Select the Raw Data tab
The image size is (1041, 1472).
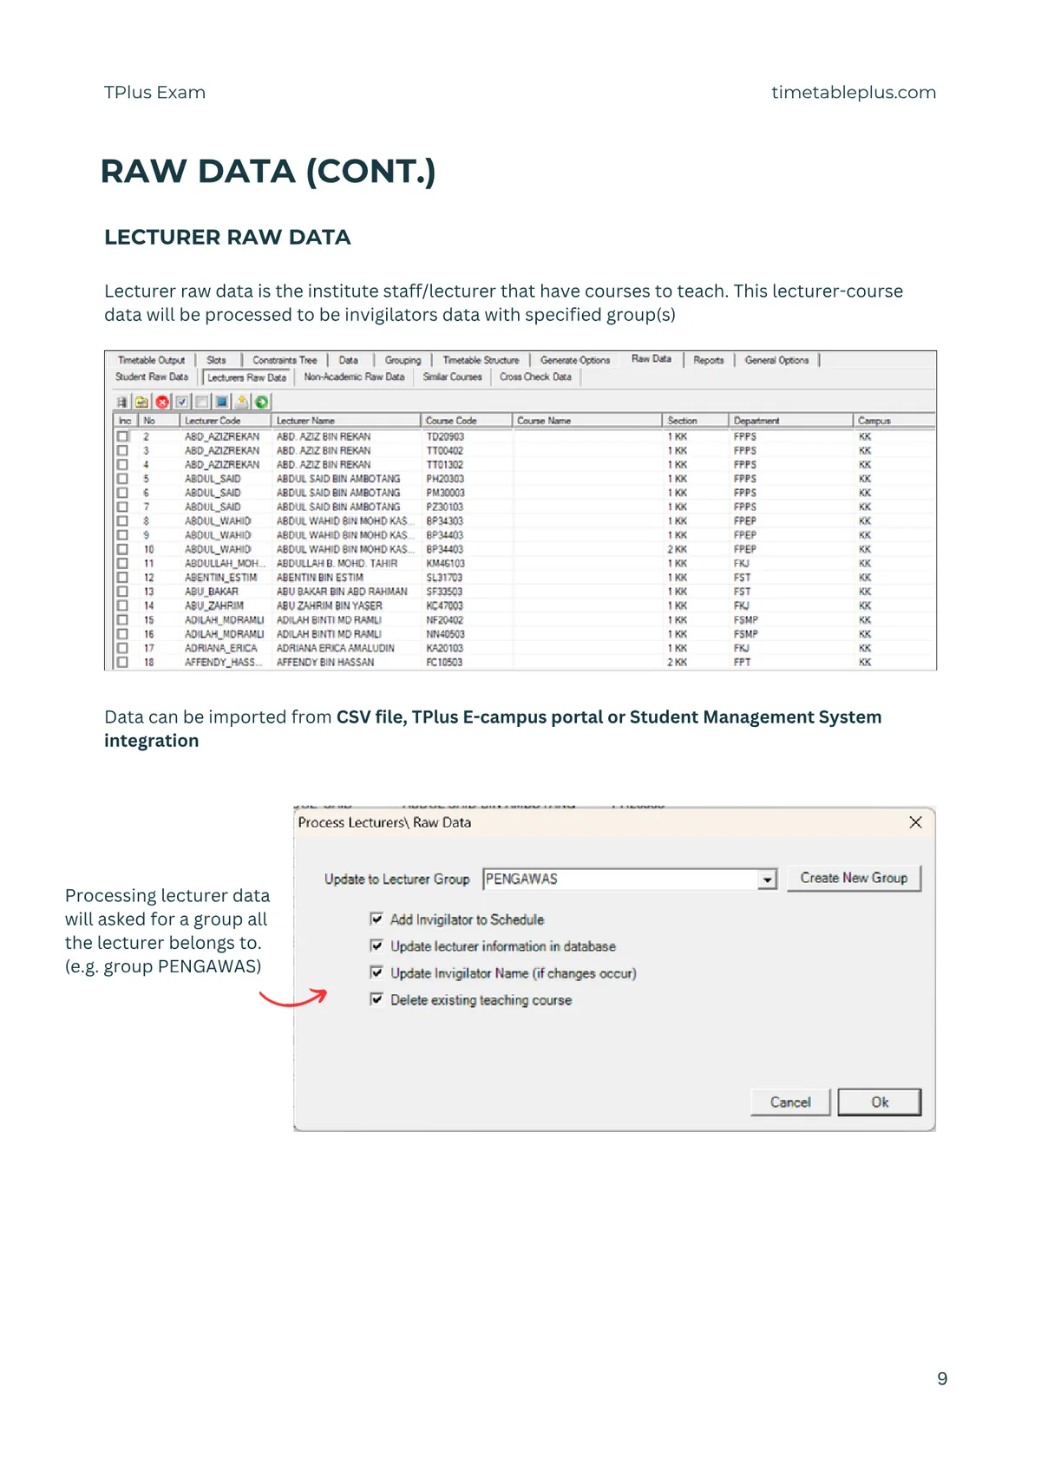[x=651, y=359]
